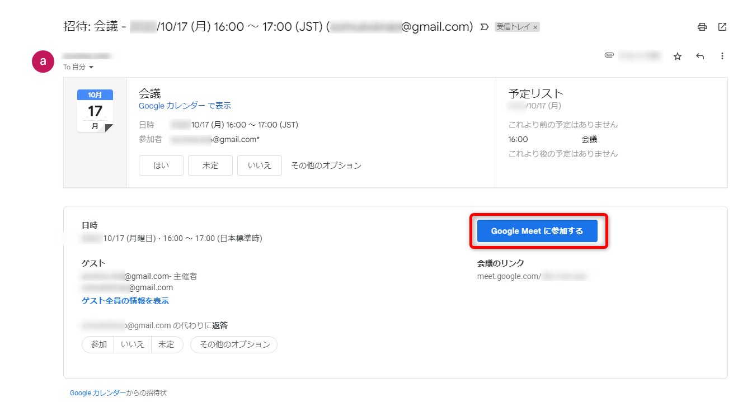Print this email with the printer icon
Viewport: 752px width, 402px height.
(702, 27)
